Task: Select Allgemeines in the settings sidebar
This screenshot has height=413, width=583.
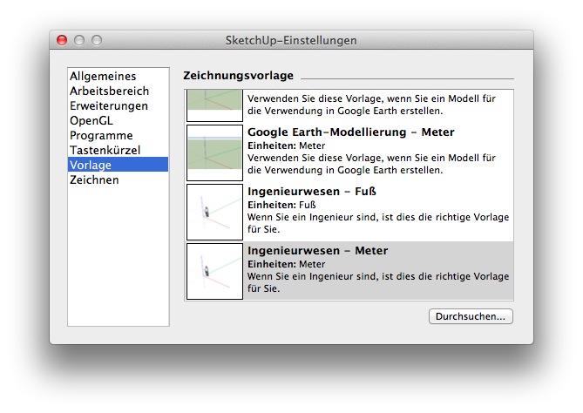Action: click(x=103, y=77)
